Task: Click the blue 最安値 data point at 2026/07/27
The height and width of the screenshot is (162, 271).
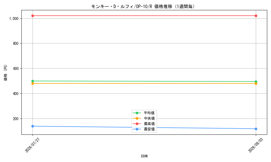Action: pos(33,126)
